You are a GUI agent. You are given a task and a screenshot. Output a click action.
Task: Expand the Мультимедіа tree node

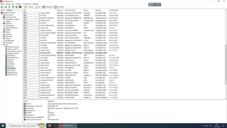(2, 26)
